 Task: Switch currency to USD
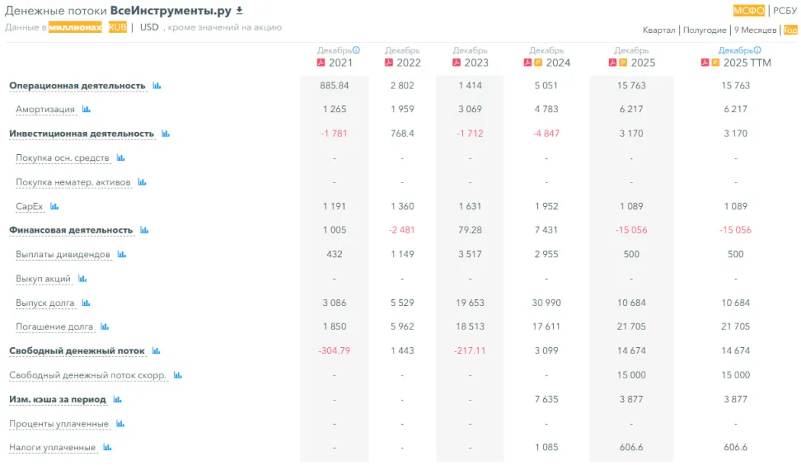150,27
